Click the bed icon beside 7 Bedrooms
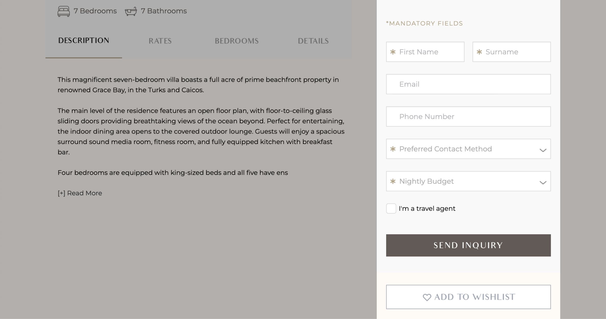This screenshot has height=319, width=606. (64, 11)
